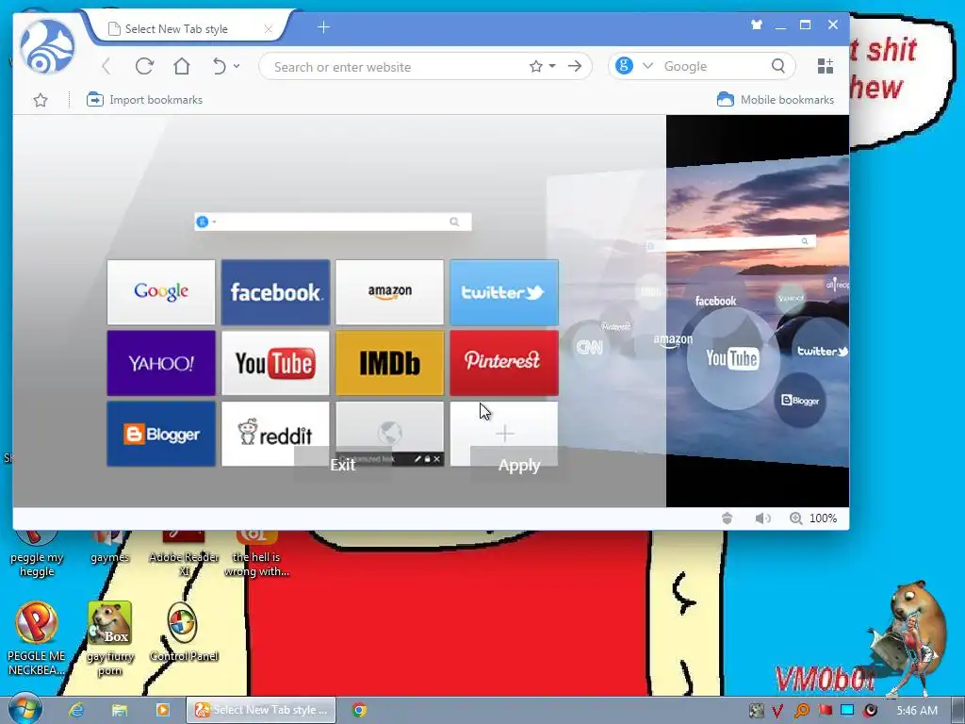The height and width of the screenshot is (724, 965).
Task: Click the Yahoo speed dial tile
Action: click(x=161, y=363)
